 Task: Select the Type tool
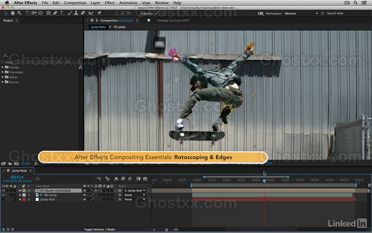point(61,13)
